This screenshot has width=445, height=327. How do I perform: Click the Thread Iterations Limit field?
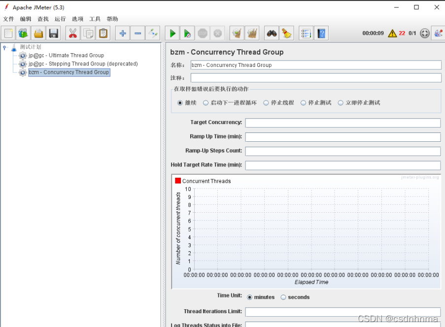(343, 312)
